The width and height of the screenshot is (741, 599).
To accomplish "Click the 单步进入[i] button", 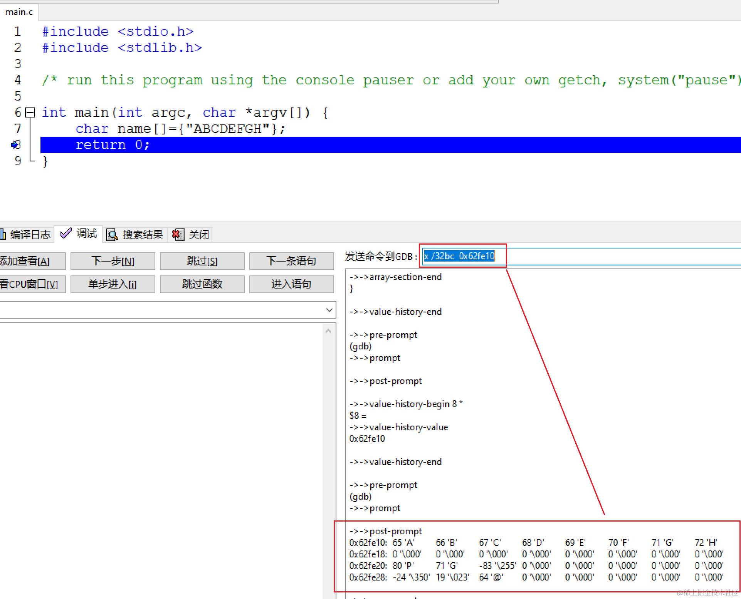I will coord(113,284).
